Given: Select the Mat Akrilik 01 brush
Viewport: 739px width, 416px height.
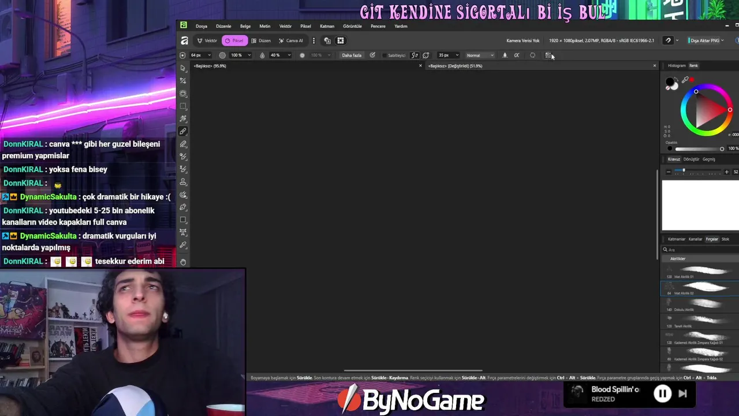Looking at the screenshot, I should 700,272.
